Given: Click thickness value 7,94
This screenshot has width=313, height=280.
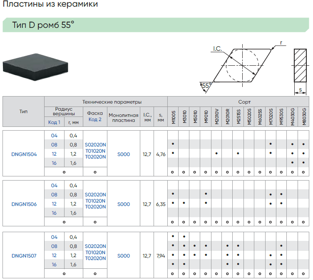Looking at the screenshot, I should (x=161, y=255).
